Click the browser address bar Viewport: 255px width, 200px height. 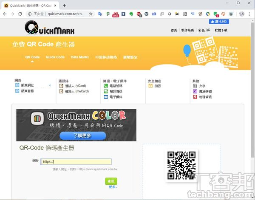66,14
